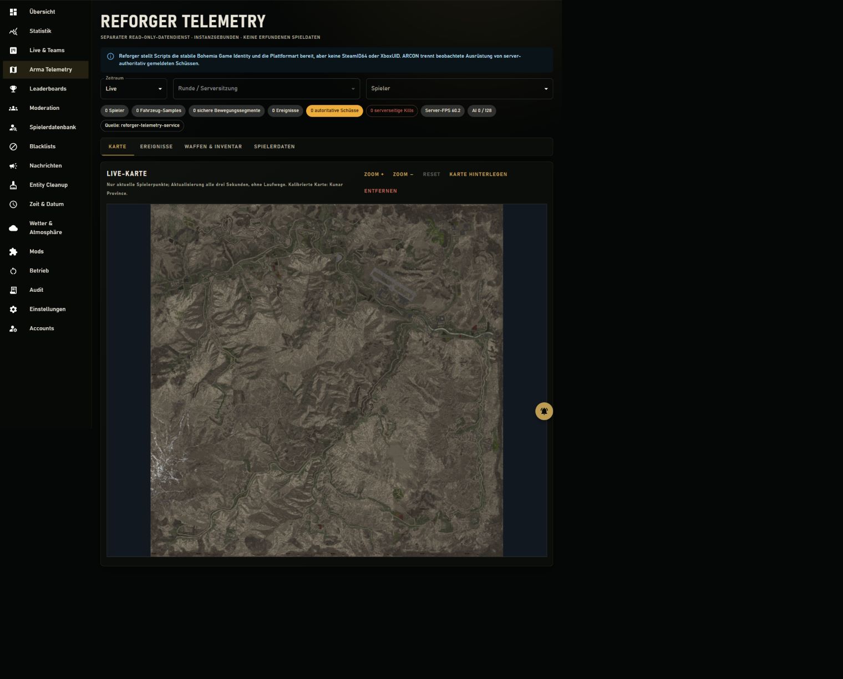Click Karte hinterlegen button
Screen dimensions: 843x679
click(x=478, y=174)
